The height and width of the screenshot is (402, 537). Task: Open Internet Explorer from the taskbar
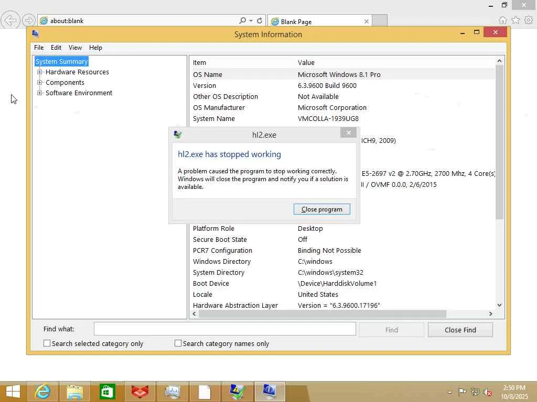(x=43, y=392)
